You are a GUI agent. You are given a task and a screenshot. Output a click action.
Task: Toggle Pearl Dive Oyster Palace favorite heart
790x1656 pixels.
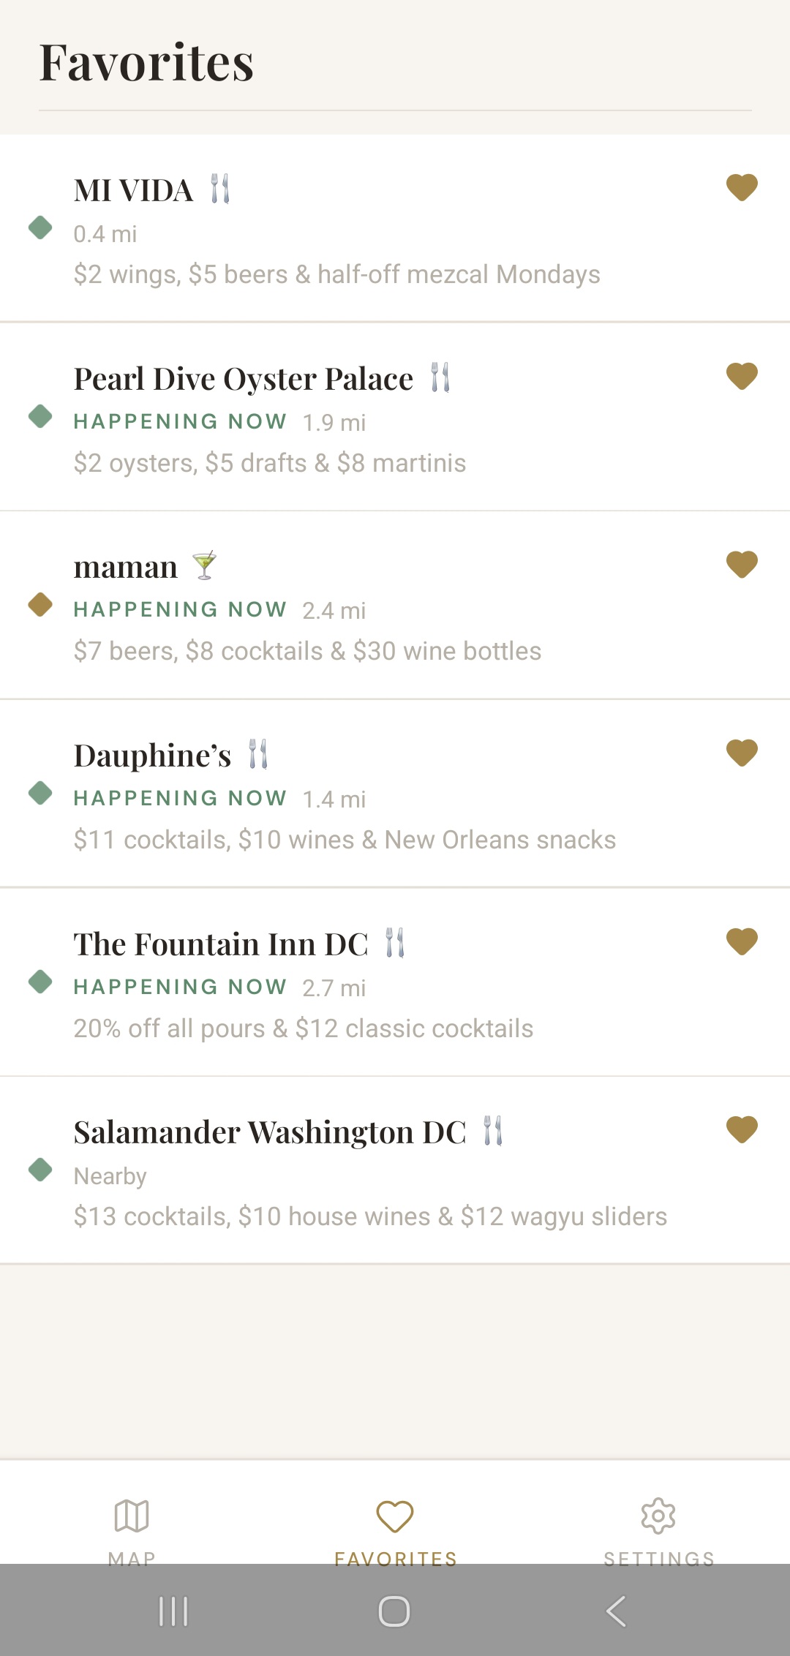coord(742,376)
